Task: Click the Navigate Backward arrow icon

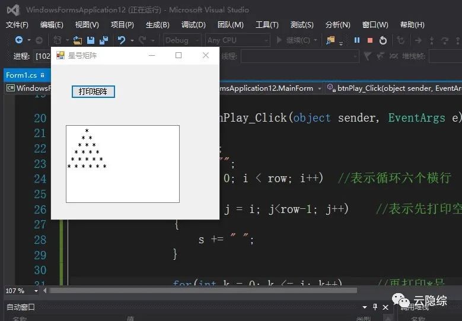Action: click(19, 40)
